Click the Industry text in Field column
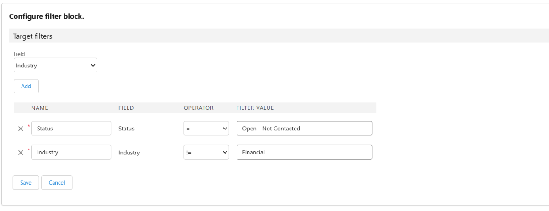Image resolution: width=549 pixels, height=211 pixels. (129, 153)
